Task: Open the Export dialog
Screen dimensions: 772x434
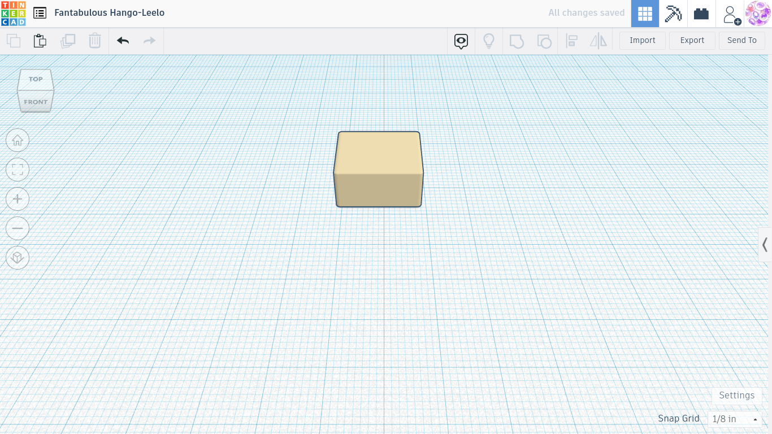Action: pyautogui.click(x=692, y=41)
